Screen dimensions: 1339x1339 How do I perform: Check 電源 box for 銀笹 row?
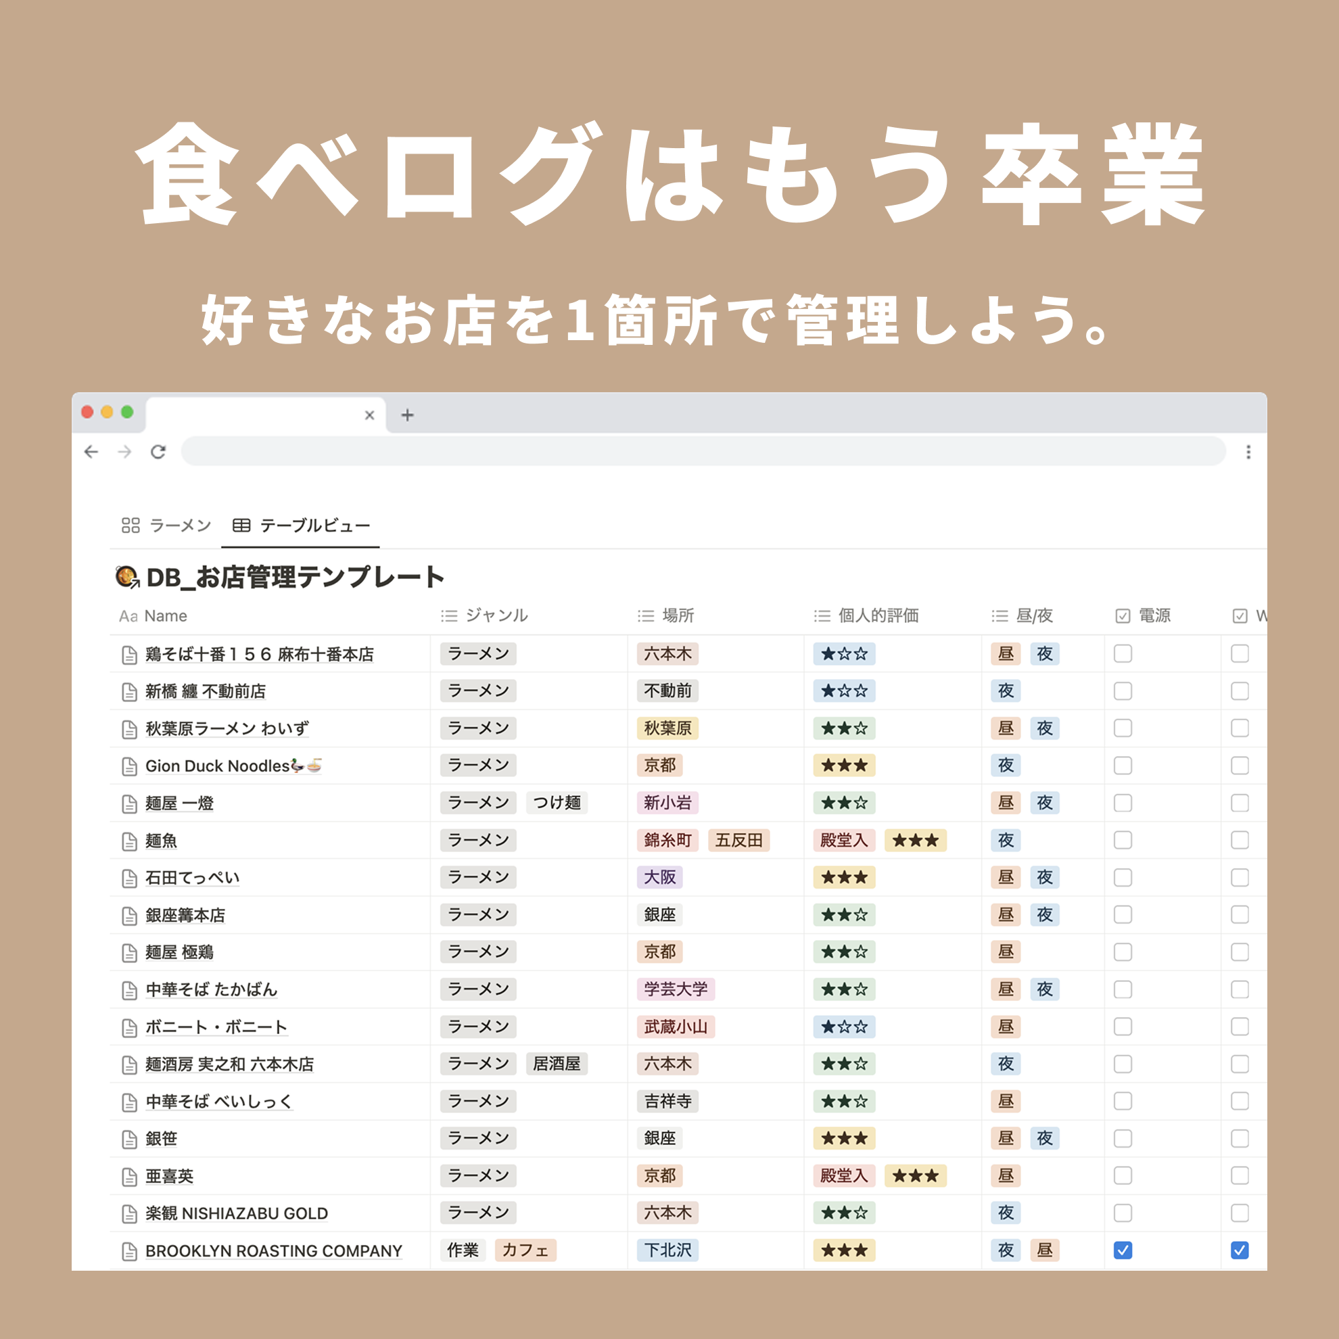(1123, 1139)
